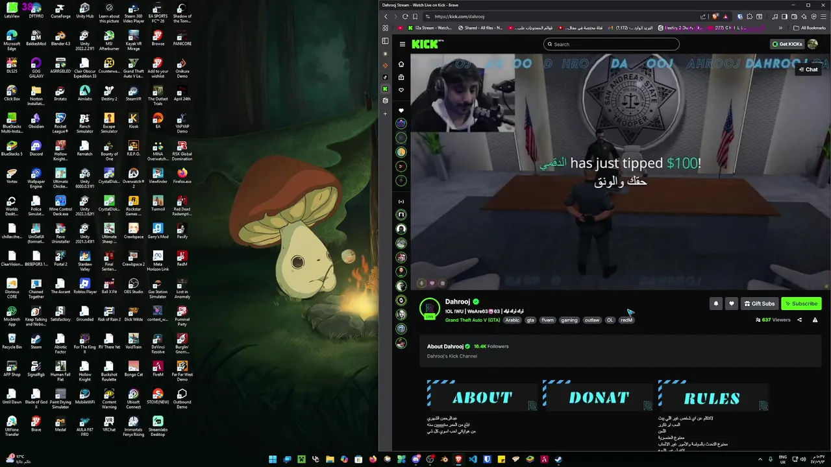The width and height of the screenshot is (831, 467).
Task: Open Steam desktop shortcut
Action: [x=36, y=341]
